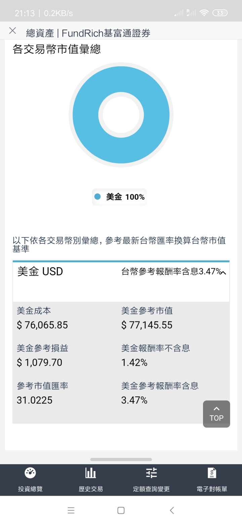242x525 pixels.
Task: Open 投資總覽 dashboard gauge icon
Action: [x=30, y=473]
